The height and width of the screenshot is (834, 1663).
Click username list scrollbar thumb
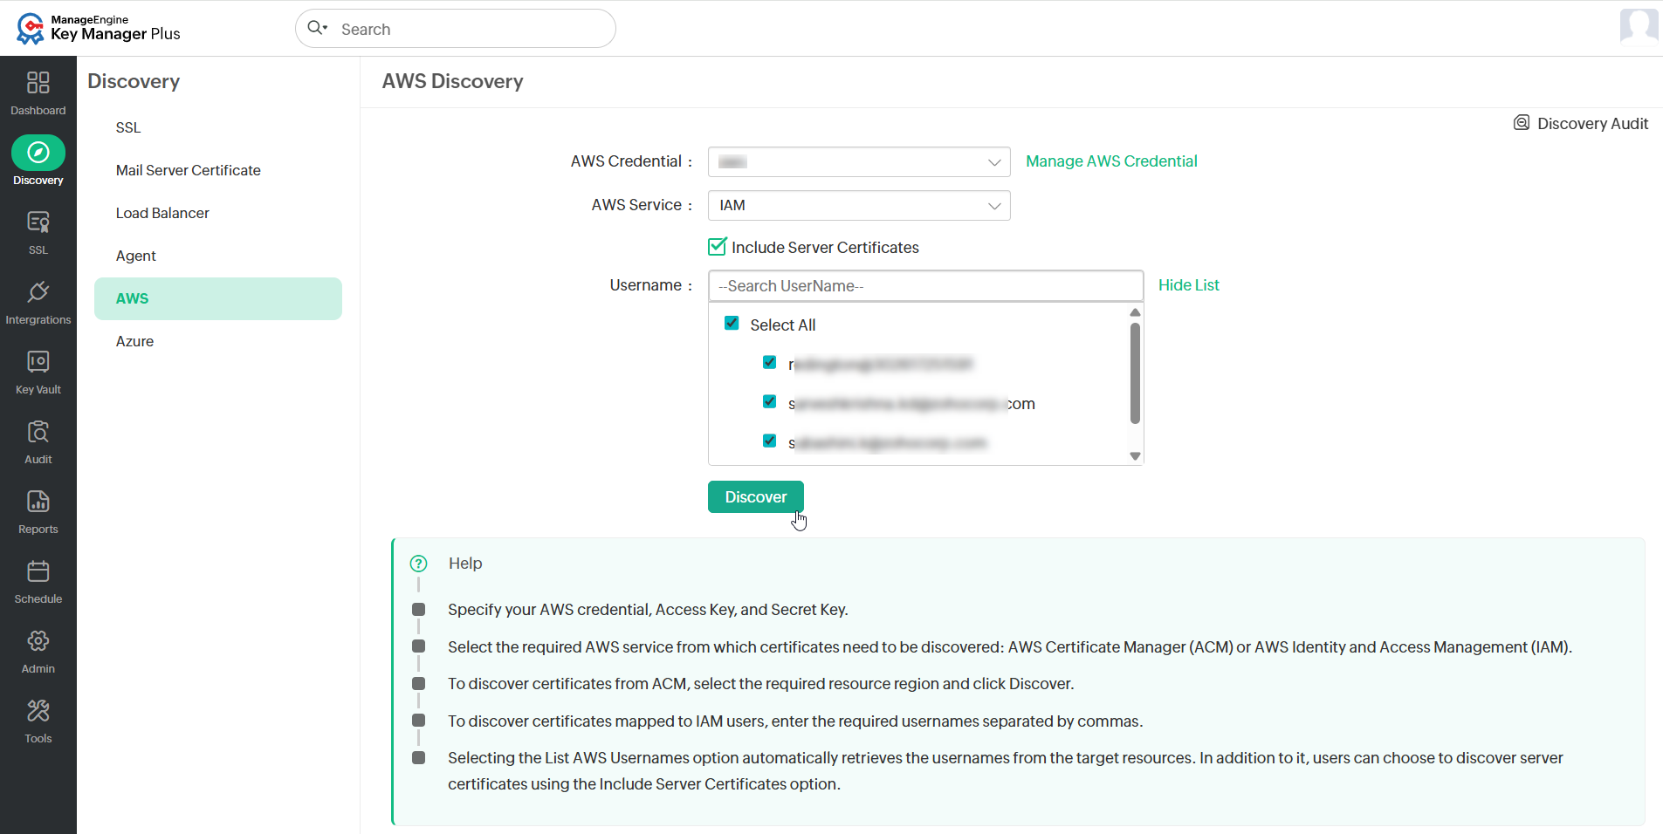[x=1135, y=373]
